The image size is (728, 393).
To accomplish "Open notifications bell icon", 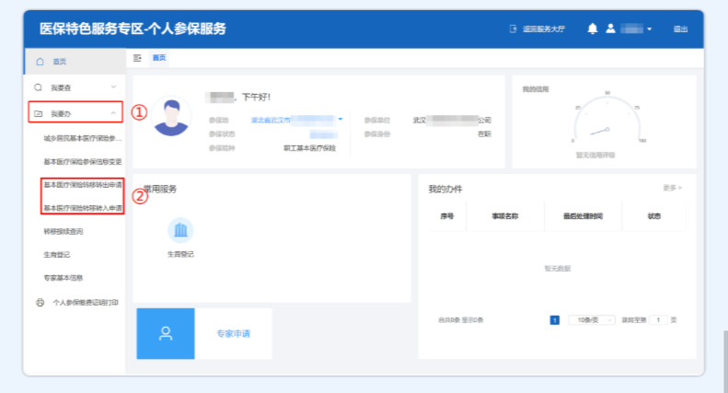I will [593, 29].
